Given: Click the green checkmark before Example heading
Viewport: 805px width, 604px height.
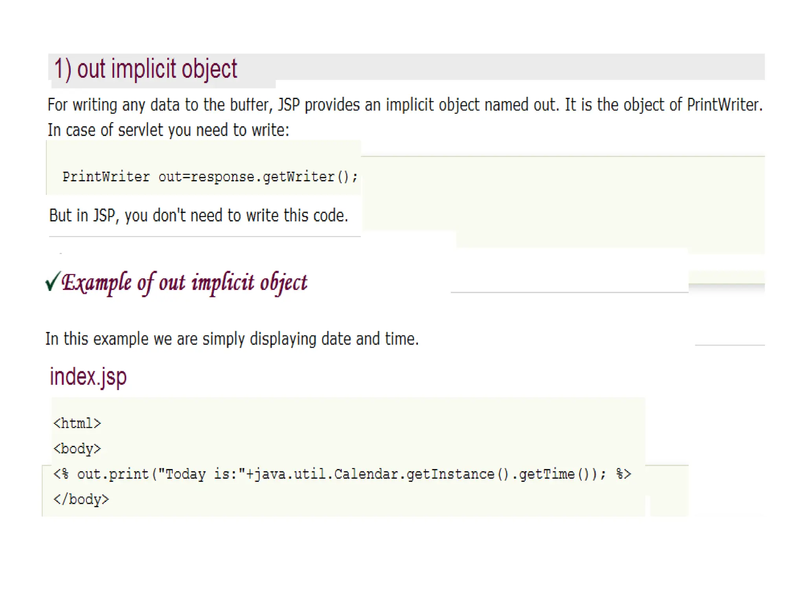Looking at the screenshot, I should (x=52, y=281).
